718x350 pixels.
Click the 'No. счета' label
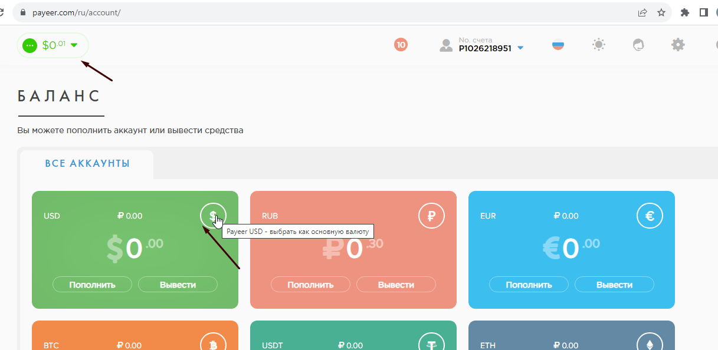[x=475, y=39]
